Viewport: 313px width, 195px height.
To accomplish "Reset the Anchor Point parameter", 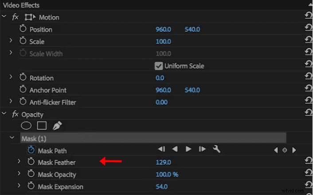I will (x=309, y=88).
